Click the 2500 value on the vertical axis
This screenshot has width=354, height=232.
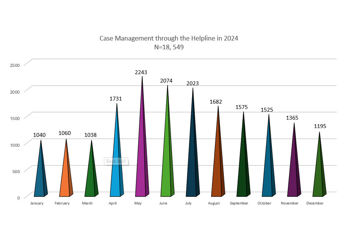tap(15, 65)
